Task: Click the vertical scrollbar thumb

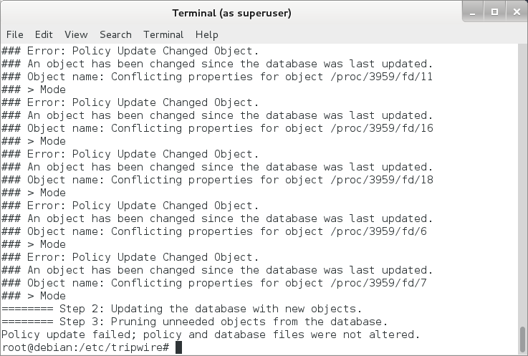Action: 522,337
